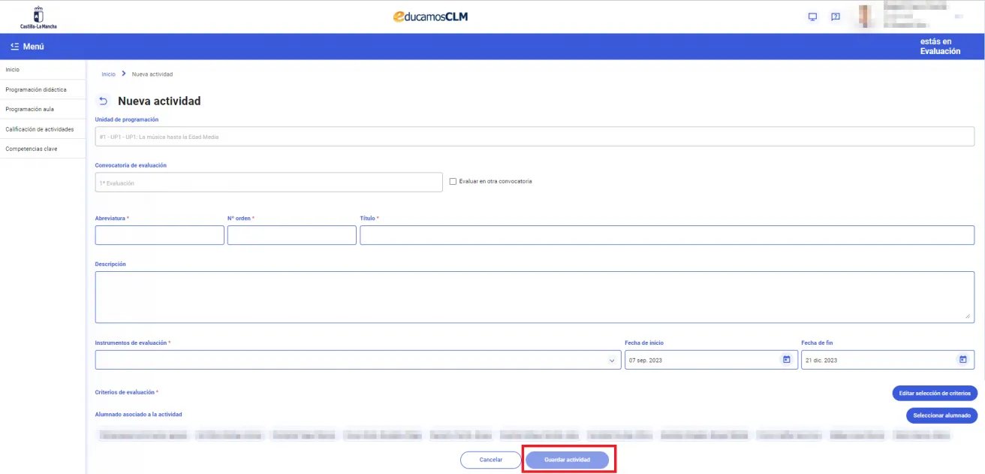
Task: Go to Calificación de actividades
Action: click(40, 129)
